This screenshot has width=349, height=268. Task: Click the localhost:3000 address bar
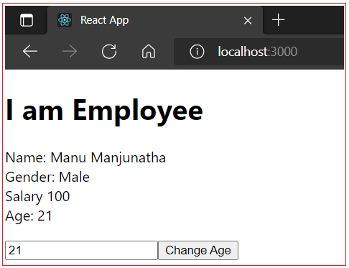259,52
